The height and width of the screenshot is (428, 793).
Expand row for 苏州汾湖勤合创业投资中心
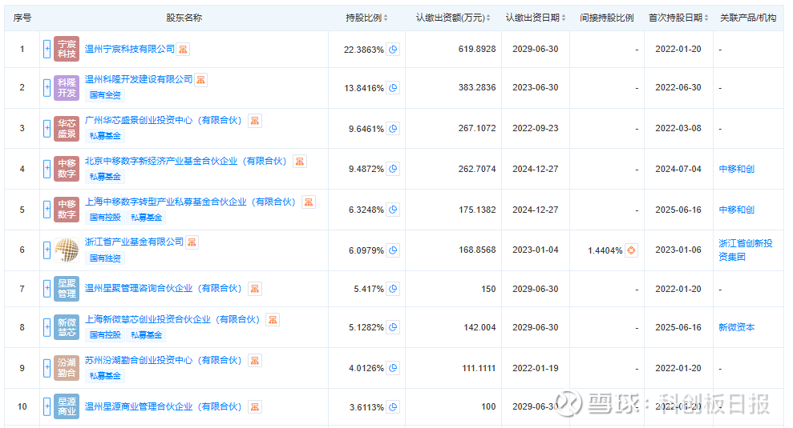point(47,368)
